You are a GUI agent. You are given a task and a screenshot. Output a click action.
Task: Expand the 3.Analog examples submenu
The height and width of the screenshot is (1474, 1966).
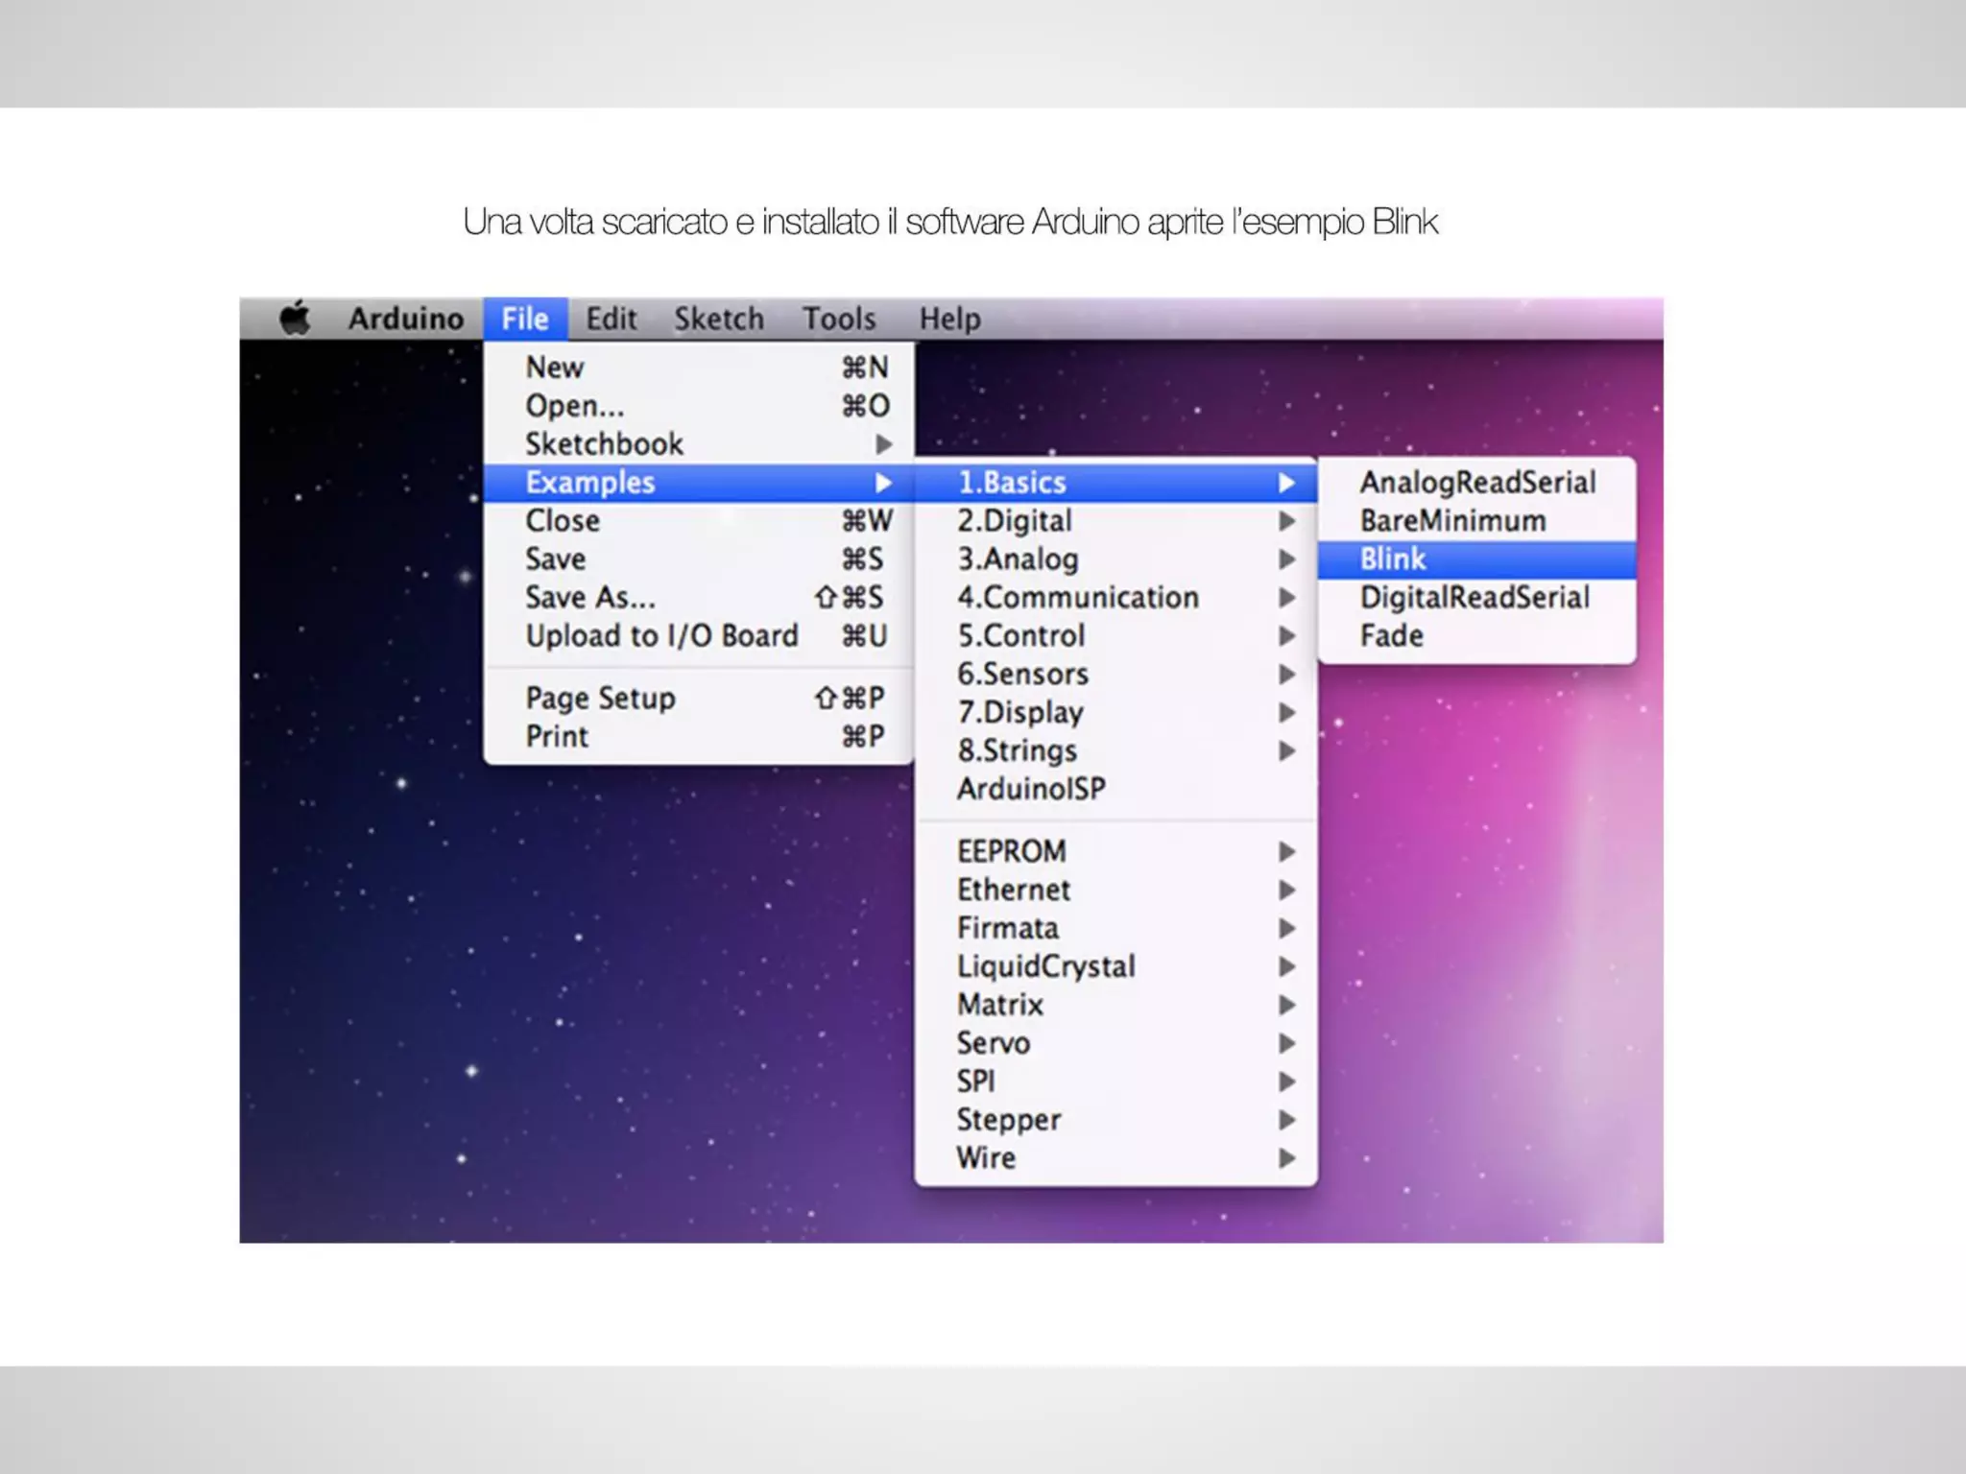click(1115, 559)
